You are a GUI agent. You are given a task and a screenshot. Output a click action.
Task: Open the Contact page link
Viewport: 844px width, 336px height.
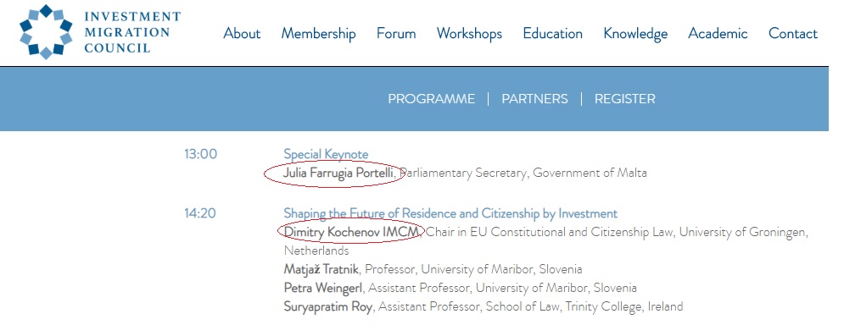(x=793, y=33)
